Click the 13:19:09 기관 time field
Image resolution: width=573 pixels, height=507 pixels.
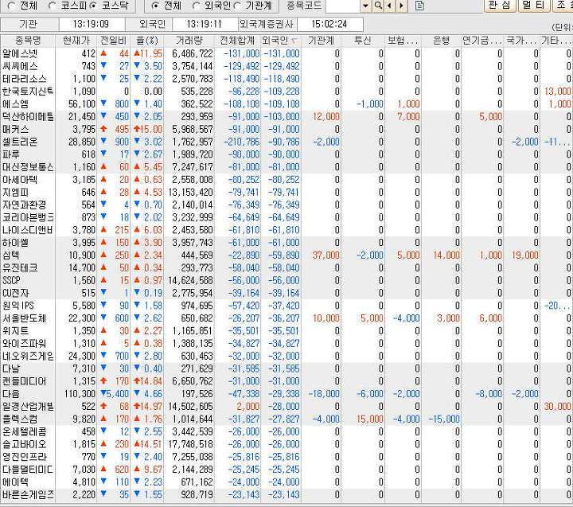[91, 24]
